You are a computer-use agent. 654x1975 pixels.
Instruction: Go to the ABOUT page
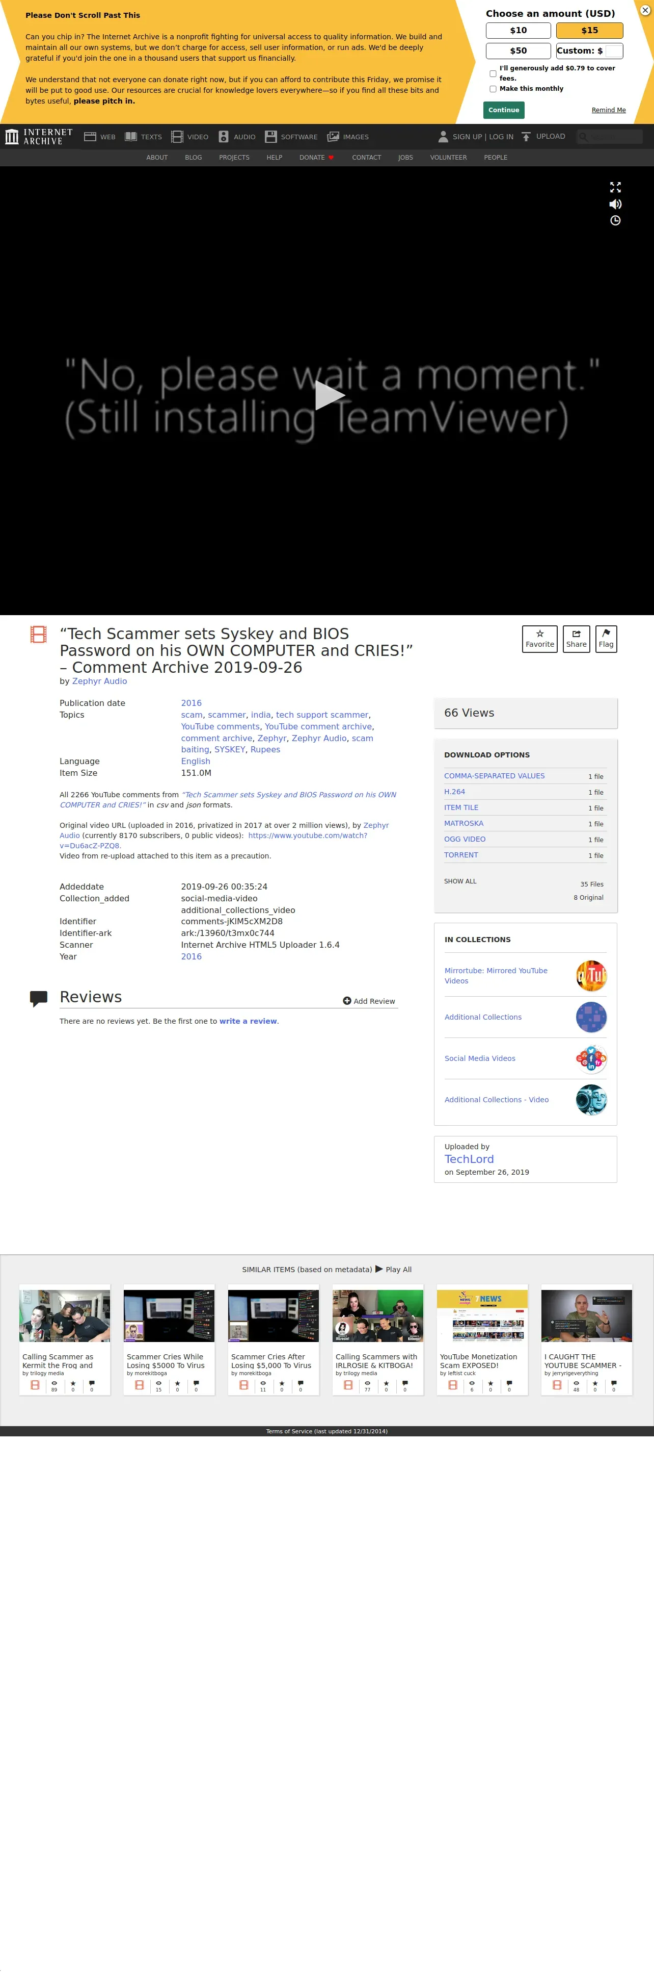click(x=157, y=158)
